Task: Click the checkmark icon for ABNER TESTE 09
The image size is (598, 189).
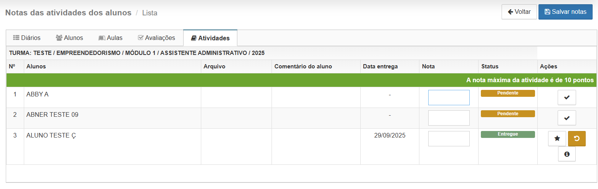Action: (567, 118)
